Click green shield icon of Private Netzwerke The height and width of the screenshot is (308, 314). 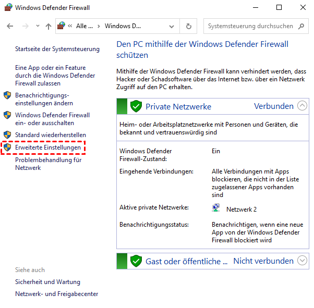pos(136,106)
